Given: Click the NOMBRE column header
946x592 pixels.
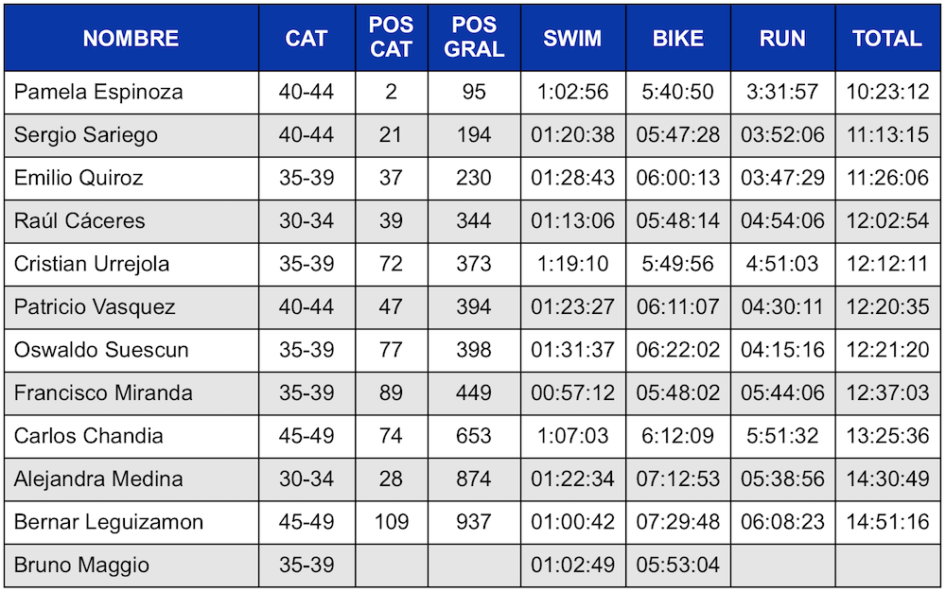Looking at the screenshot, I should pos(131,38).
